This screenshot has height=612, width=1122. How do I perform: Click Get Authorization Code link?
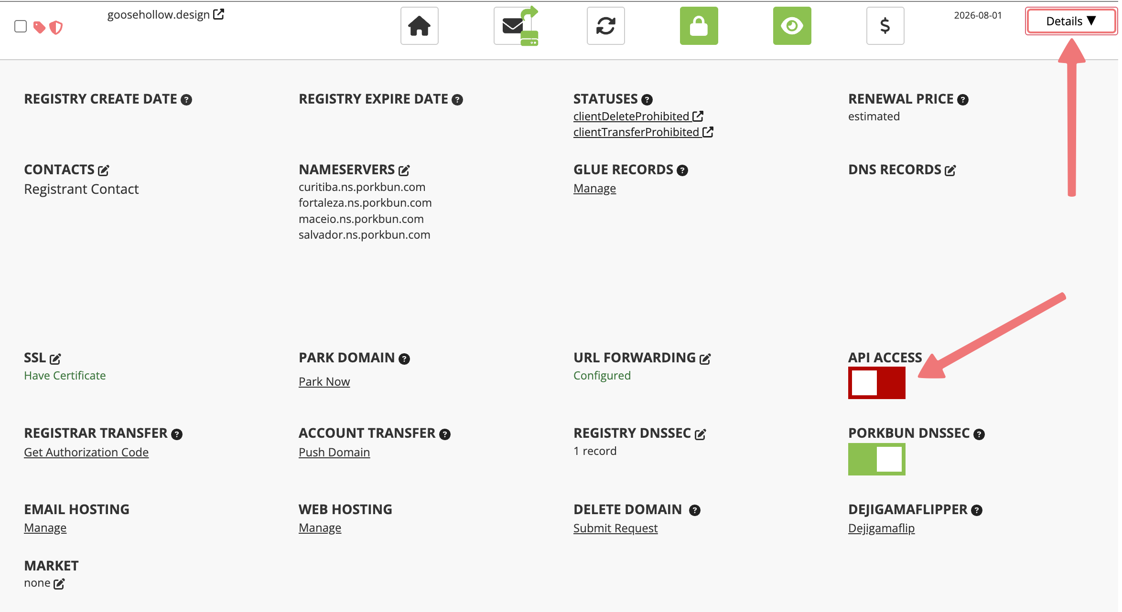click(x=86, y=452)
